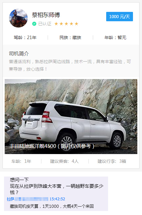Viewport: 142px width, 215px height.
Task: Select the 驾龄：21年 info item
Action: (x=25, y=37)
